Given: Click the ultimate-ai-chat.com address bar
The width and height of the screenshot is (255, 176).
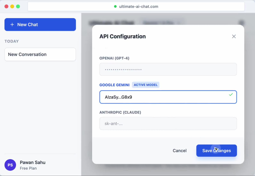Looking at the screenshot, I should coord(136,7).
